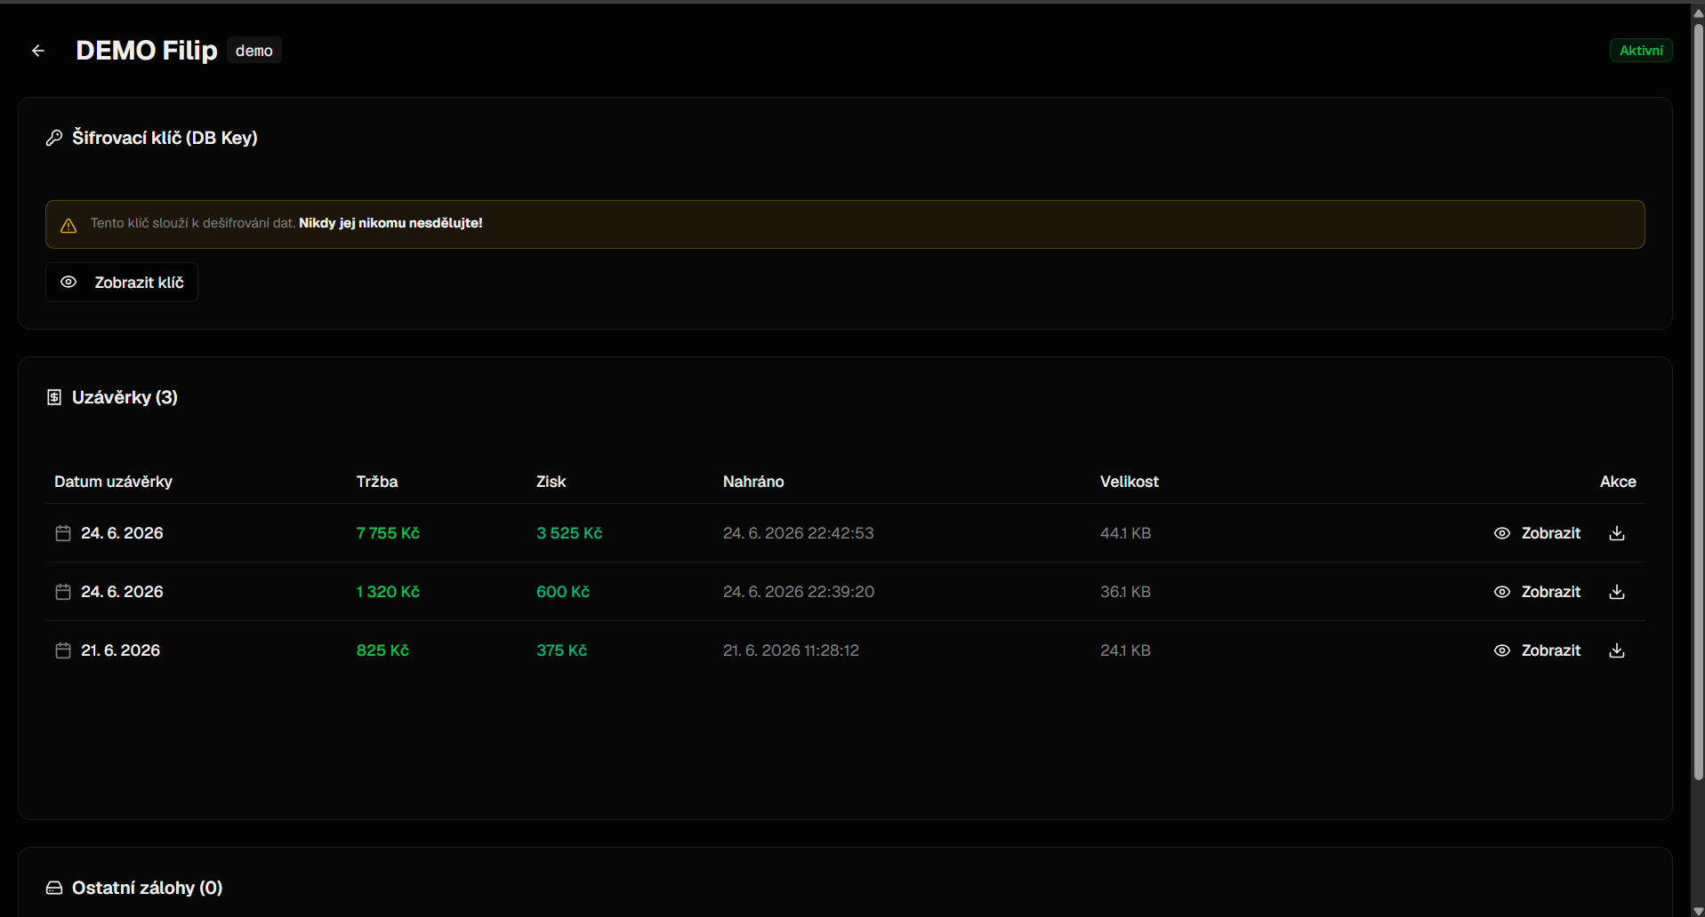Click the scrollbar up arrow
This screenshot has width=1705, height=917.
point(1698,12)
